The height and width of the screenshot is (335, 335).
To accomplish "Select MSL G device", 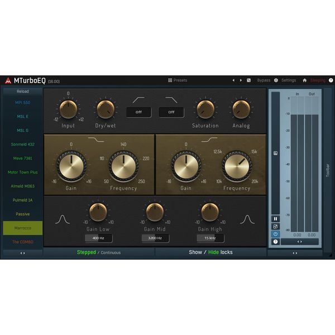I will 23,130.
